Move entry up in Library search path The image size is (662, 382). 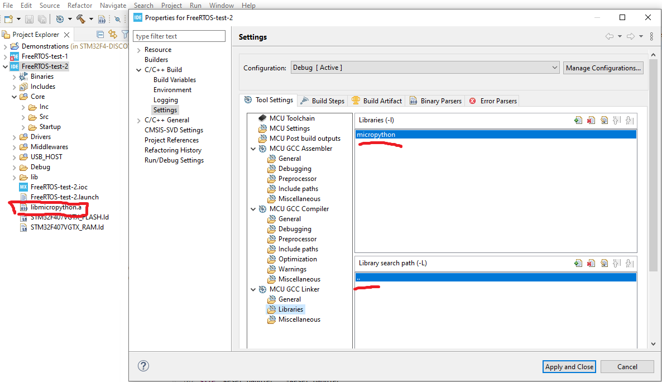click(616, 263)
